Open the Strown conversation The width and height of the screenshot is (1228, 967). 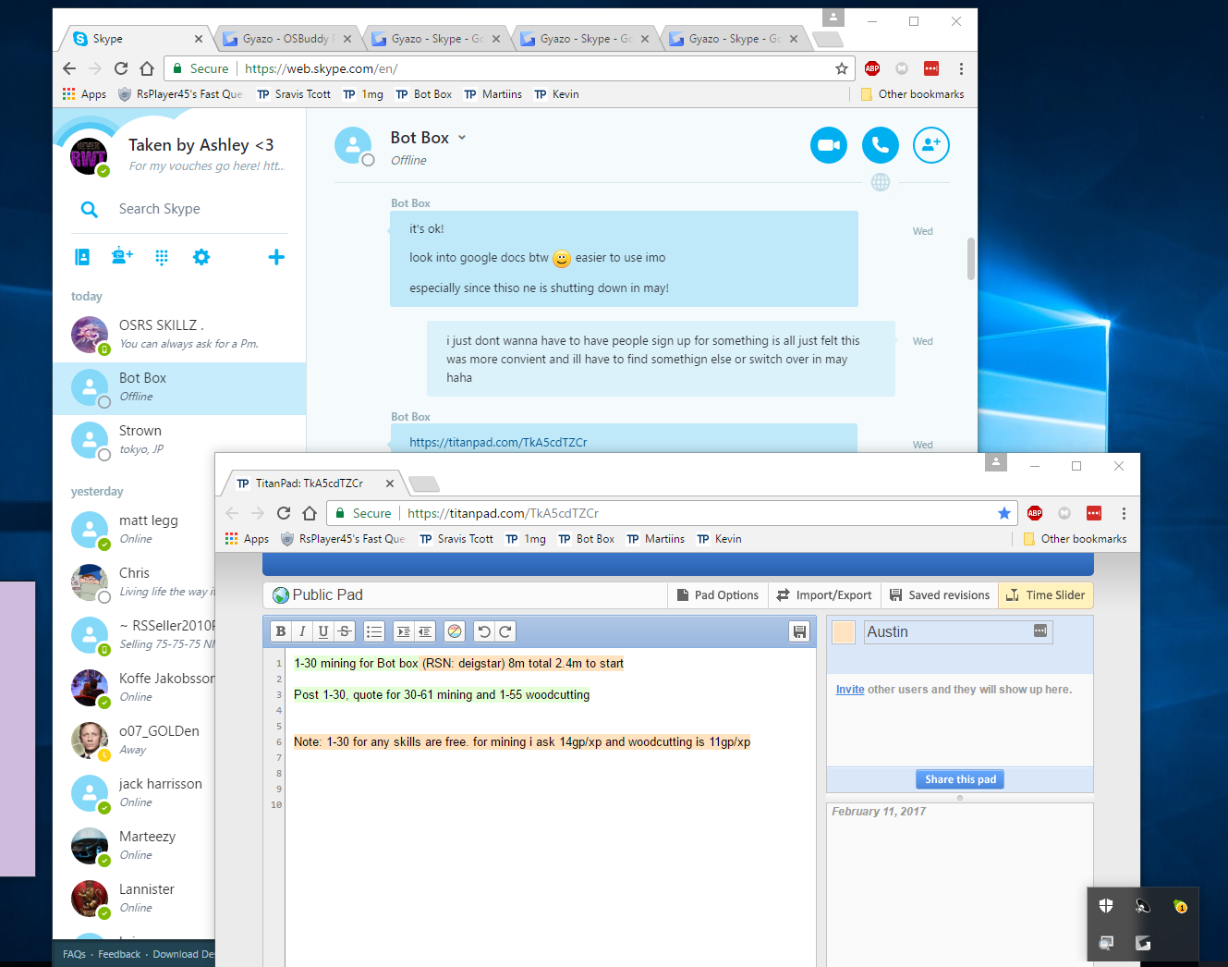(179, 440)
